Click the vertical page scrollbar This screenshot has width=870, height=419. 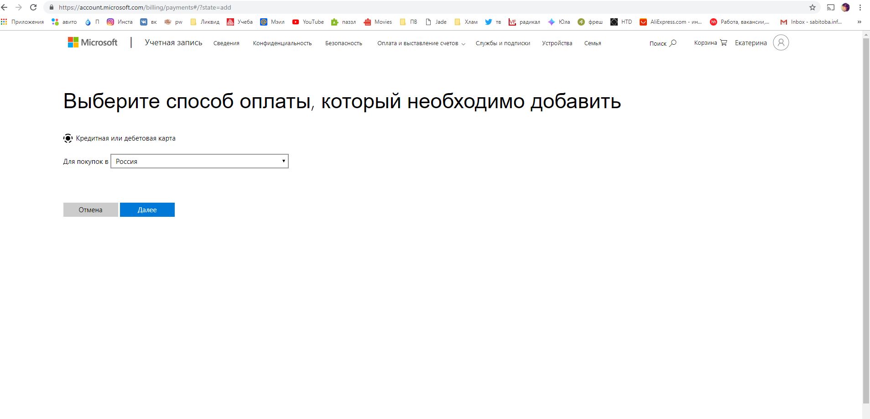click(x=866, y=219)
